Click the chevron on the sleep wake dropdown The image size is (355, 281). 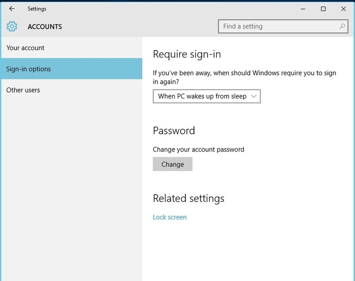tap(254, 96)
